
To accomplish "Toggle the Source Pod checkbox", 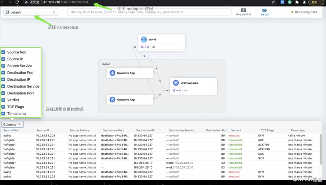I will tap(3, 52).
